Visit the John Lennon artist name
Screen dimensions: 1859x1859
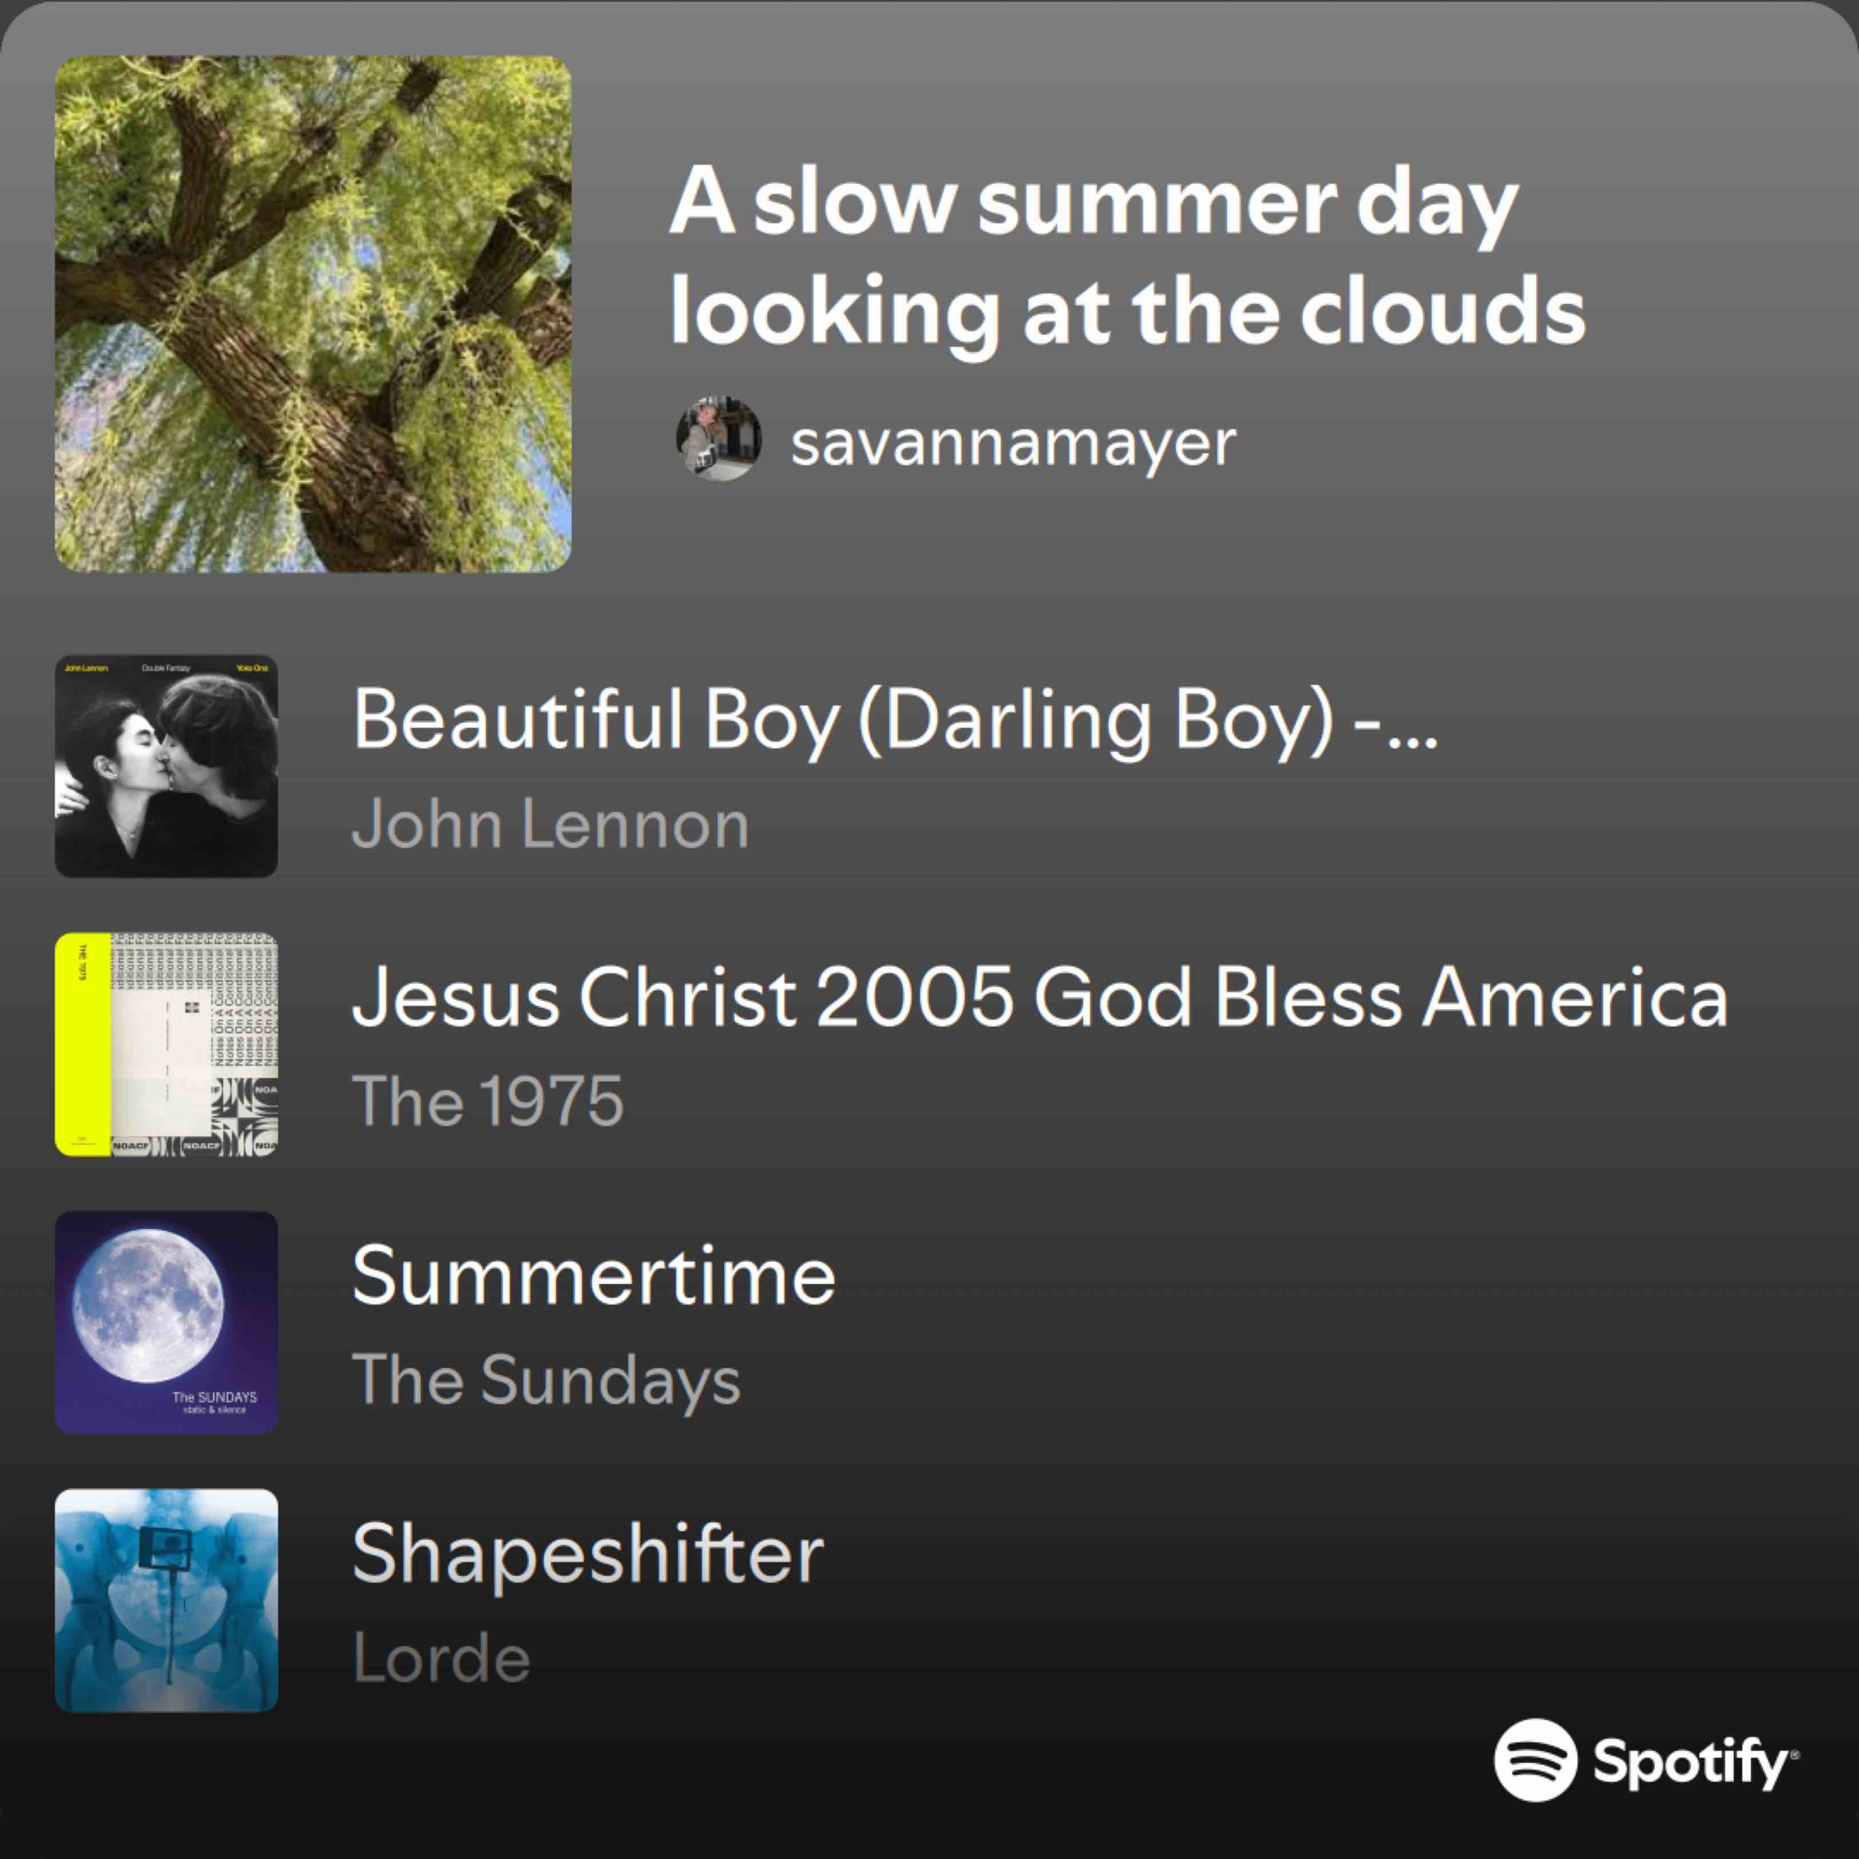[550, 824]
